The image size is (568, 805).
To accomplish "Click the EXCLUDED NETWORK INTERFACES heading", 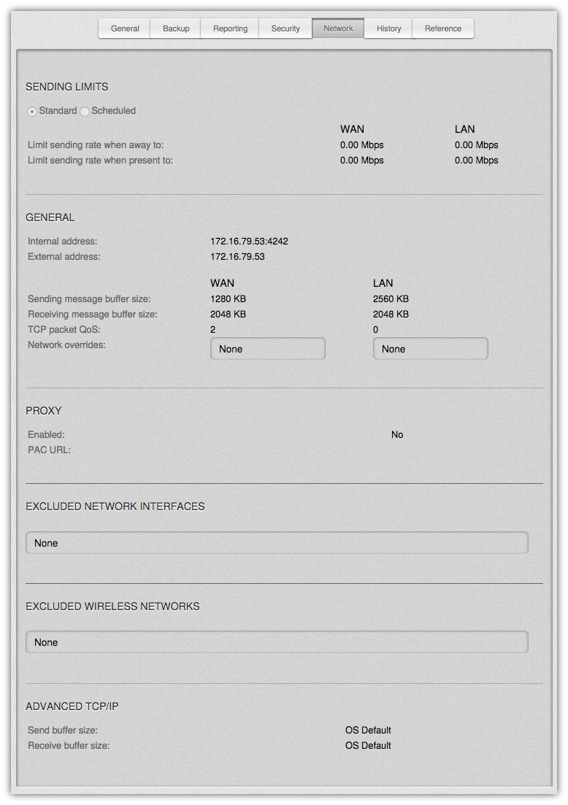I will click(x=115, y=507).
